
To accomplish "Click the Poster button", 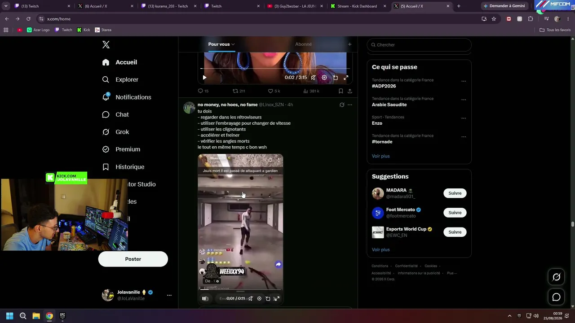I will pos(133,259).
